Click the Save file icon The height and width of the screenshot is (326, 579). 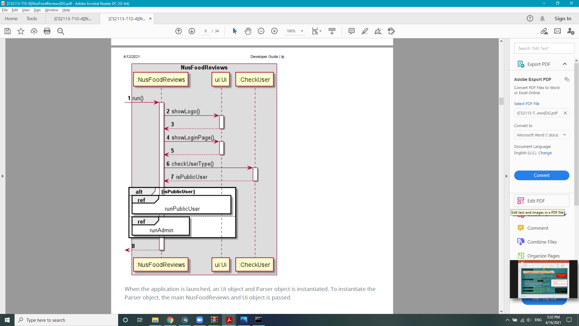tap(8, 31)
